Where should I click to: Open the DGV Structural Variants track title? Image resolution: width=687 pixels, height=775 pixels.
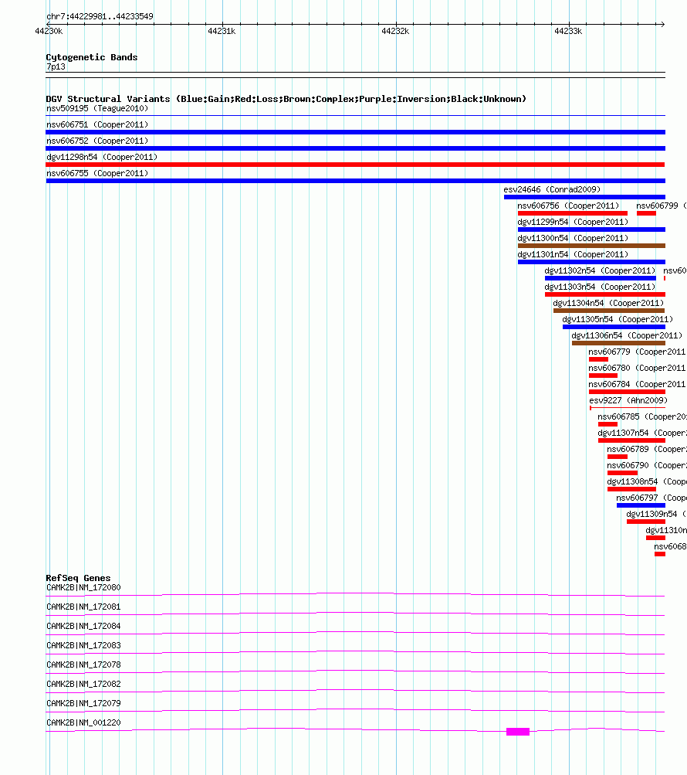coord(286,99)
